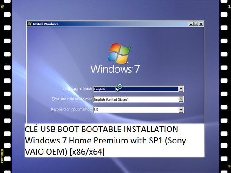The width and height of the screenshot is (231, 173).
Task: Open the Language to install dropdown arrow
Action: click(181, 89)
